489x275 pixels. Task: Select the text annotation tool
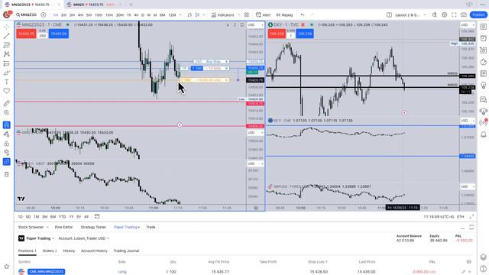tap(7, 82)
